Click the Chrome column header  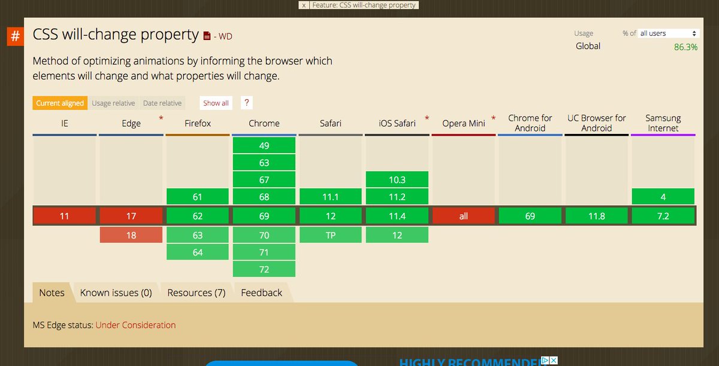pos(264,123)
